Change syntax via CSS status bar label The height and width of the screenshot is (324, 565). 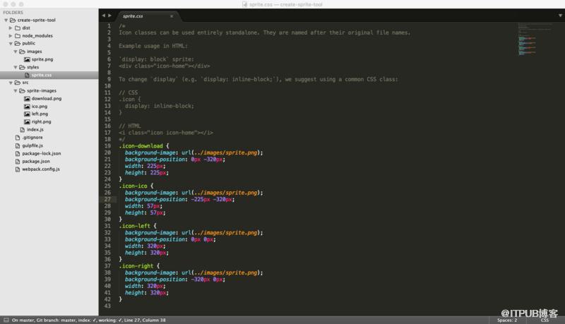(545, 320)
